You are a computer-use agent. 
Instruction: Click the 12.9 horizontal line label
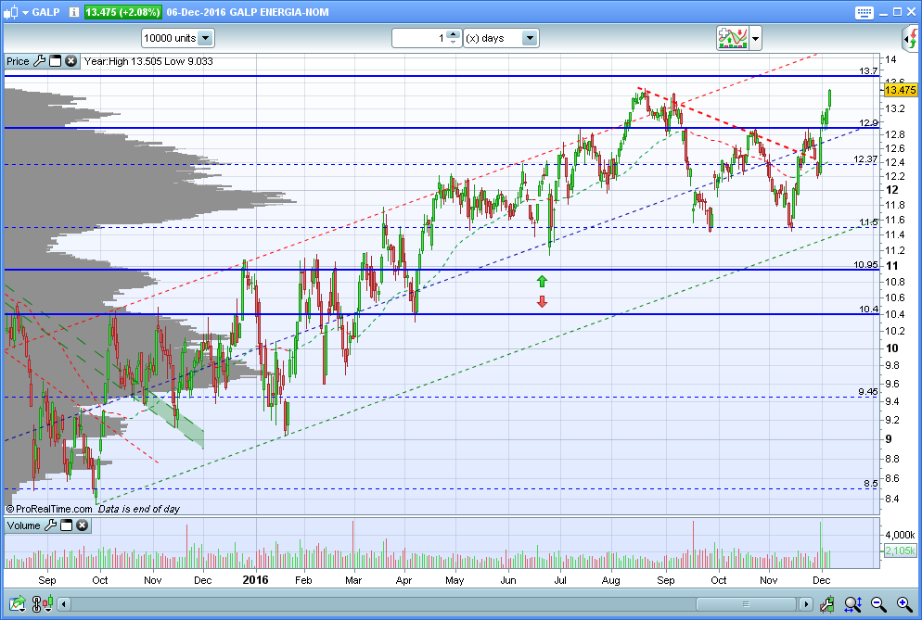tap(868, 123)
